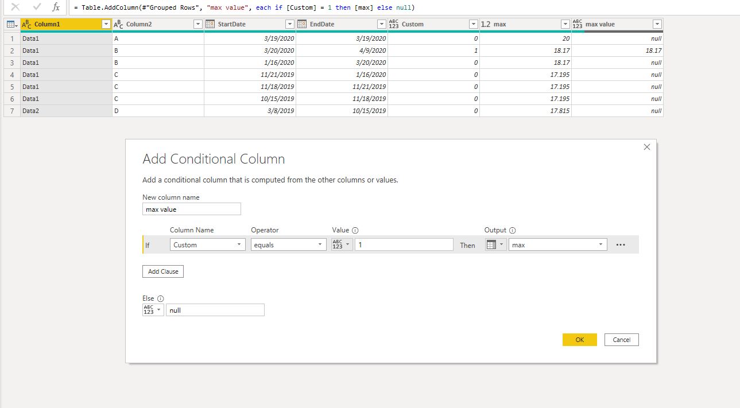Click the text type icon of Column2
This screenshot has width=740, height=408.
[119, 24]
